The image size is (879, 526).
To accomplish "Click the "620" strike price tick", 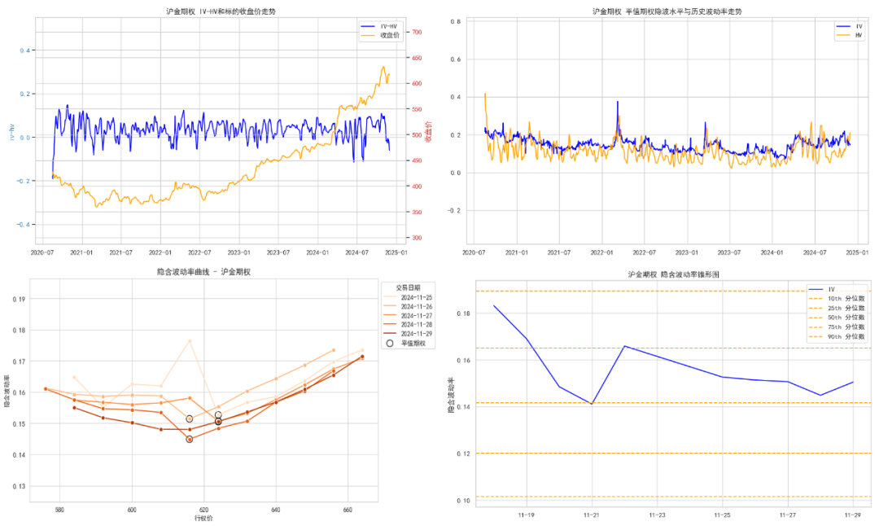I will click(203, 510).
